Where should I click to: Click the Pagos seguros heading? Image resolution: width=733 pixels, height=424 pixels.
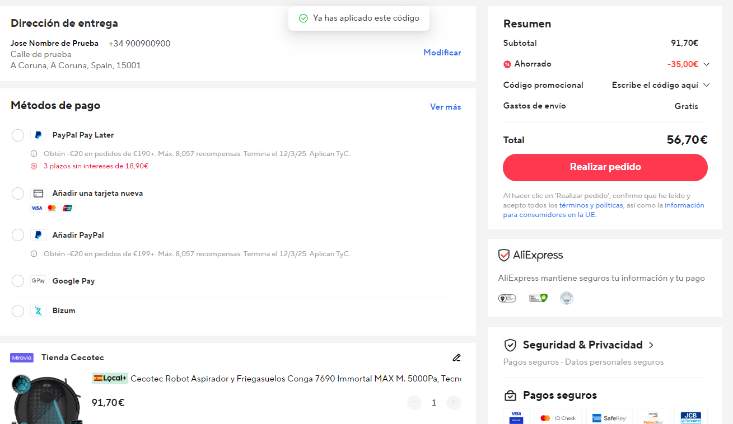point(560,395)
